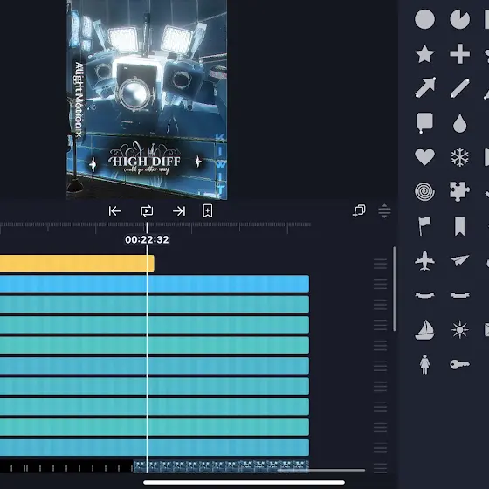The height and width of the screenshot is (489, 489).
Task: Choose the sailboat shape
Action: tap(424, 330)
